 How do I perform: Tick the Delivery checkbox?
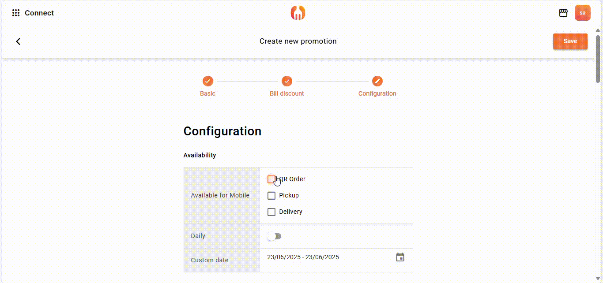[271, 212]
